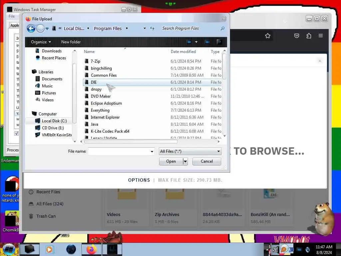Toggle the checkbox in Task Manager window
The image size is (341, 256).
coord(17,133)
